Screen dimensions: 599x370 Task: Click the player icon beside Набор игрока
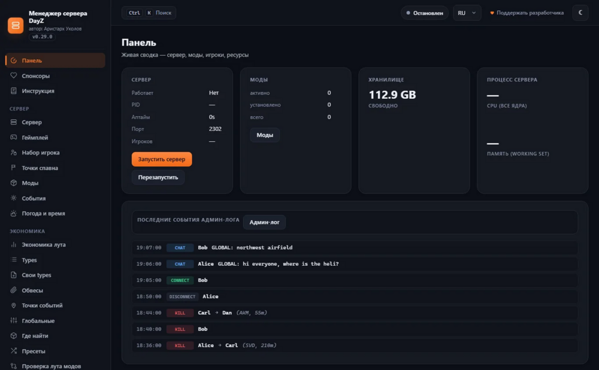pyautogui.click(x=14, y=152)
